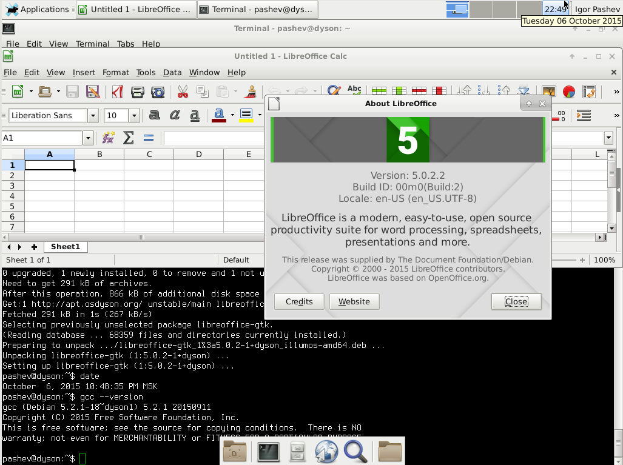Select row 3 header
Screen dimensions: 623x465
pyautogui.click(x=12, y=186)
